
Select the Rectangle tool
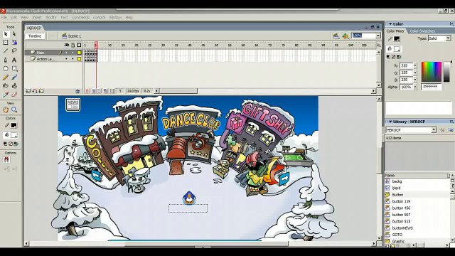coord(14,69)
